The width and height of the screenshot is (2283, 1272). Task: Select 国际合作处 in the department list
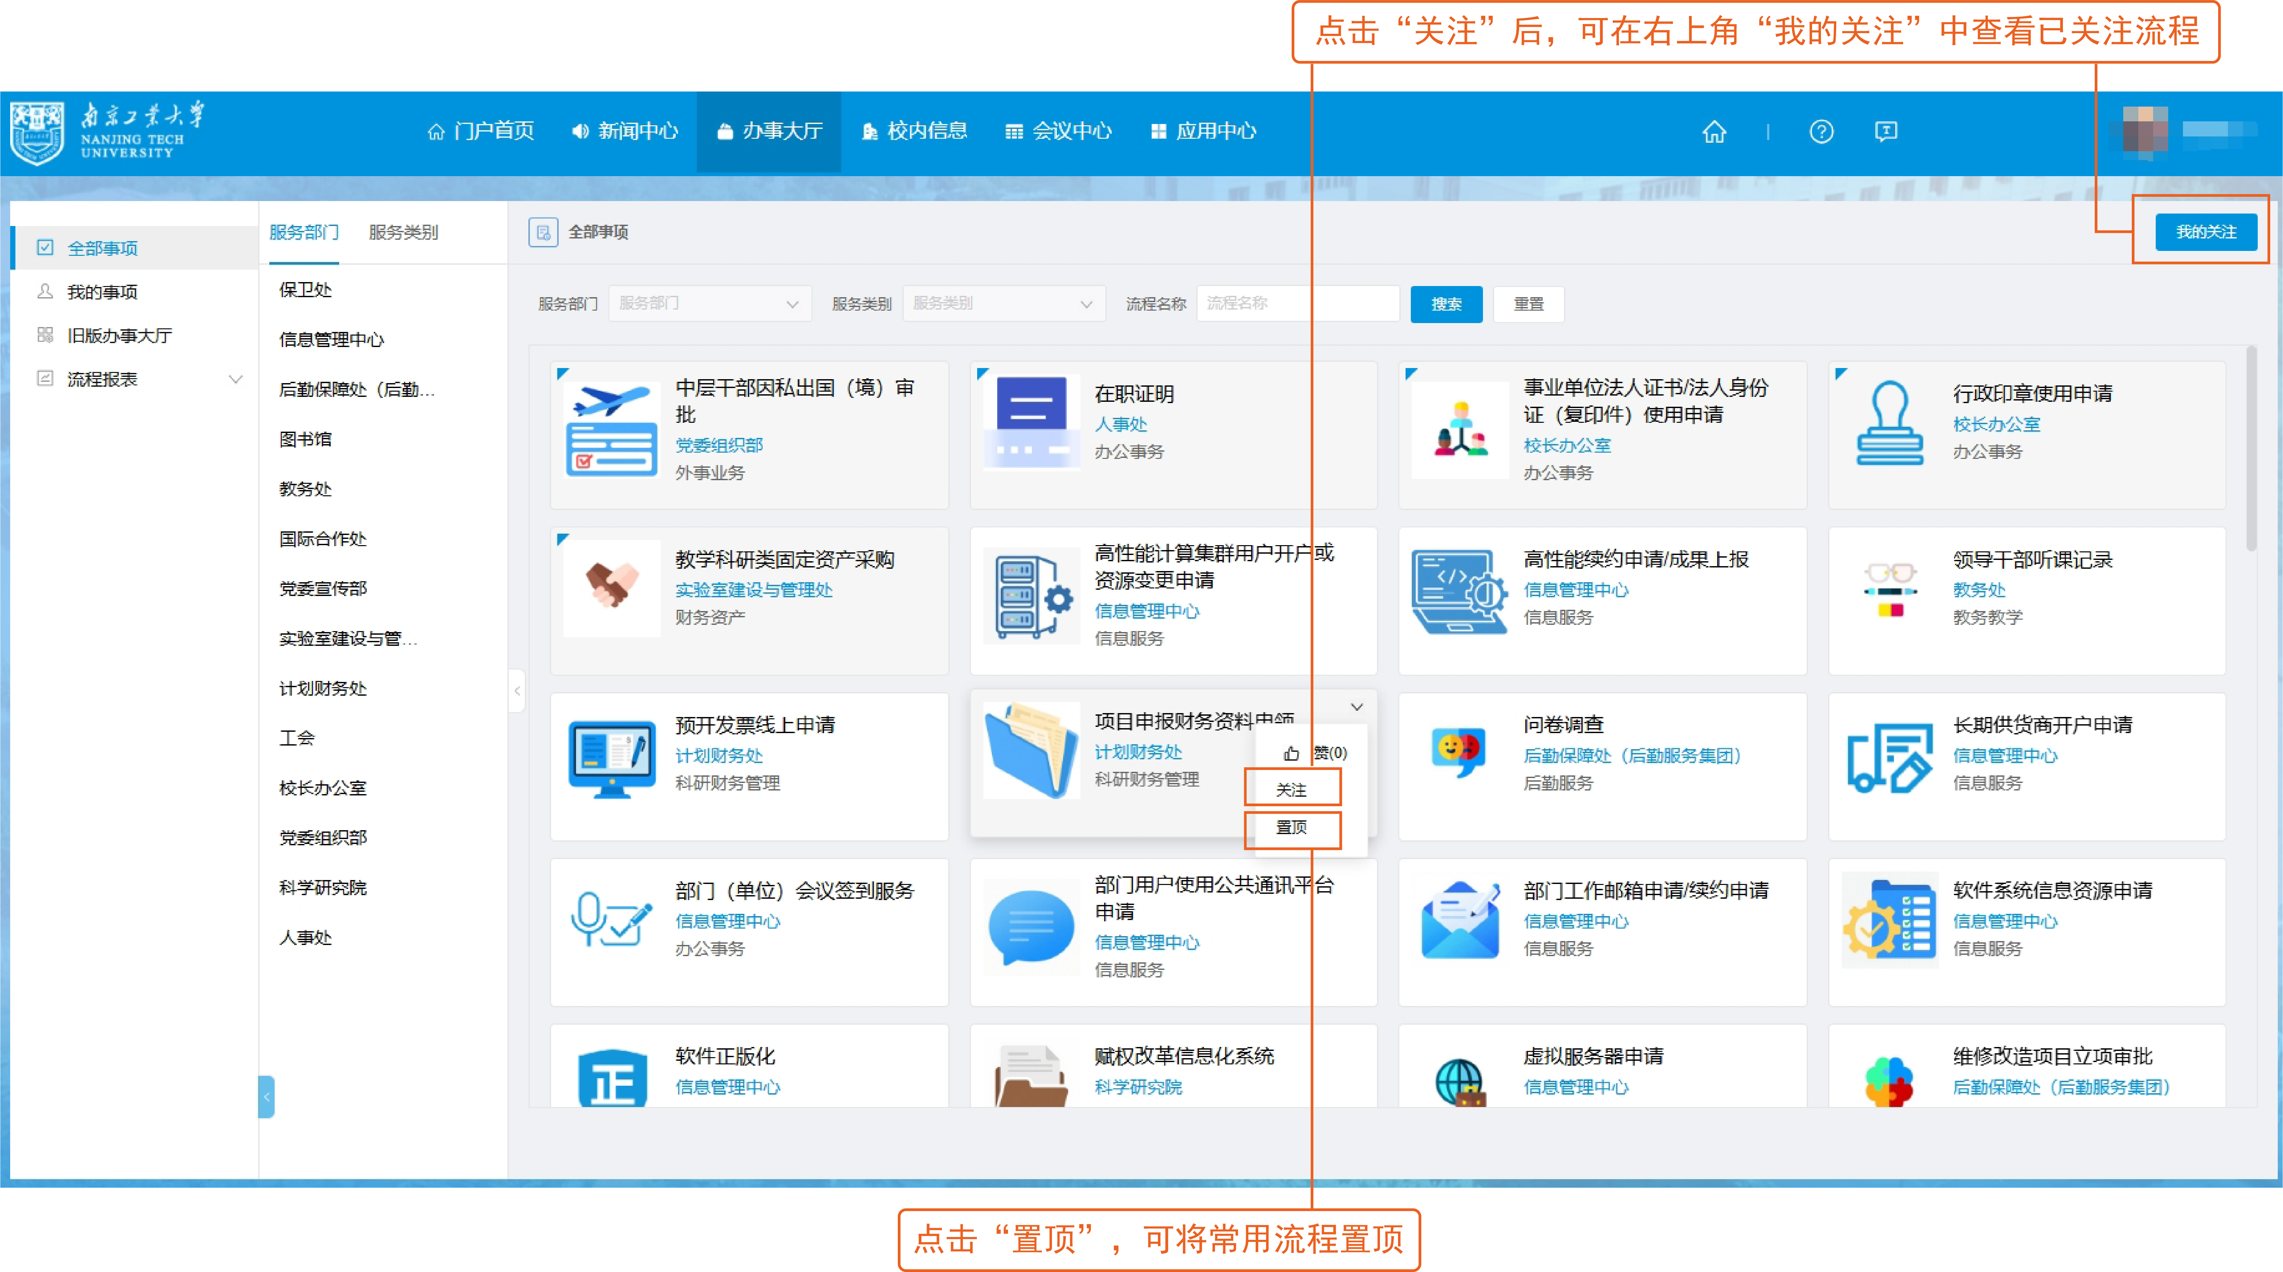pos(322,539)
